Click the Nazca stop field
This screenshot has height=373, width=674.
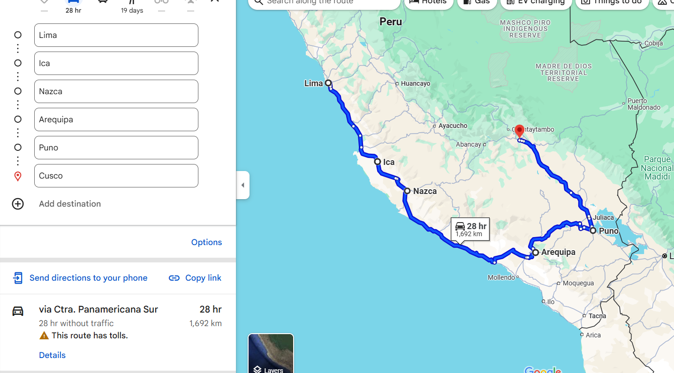tap(116, 91)
